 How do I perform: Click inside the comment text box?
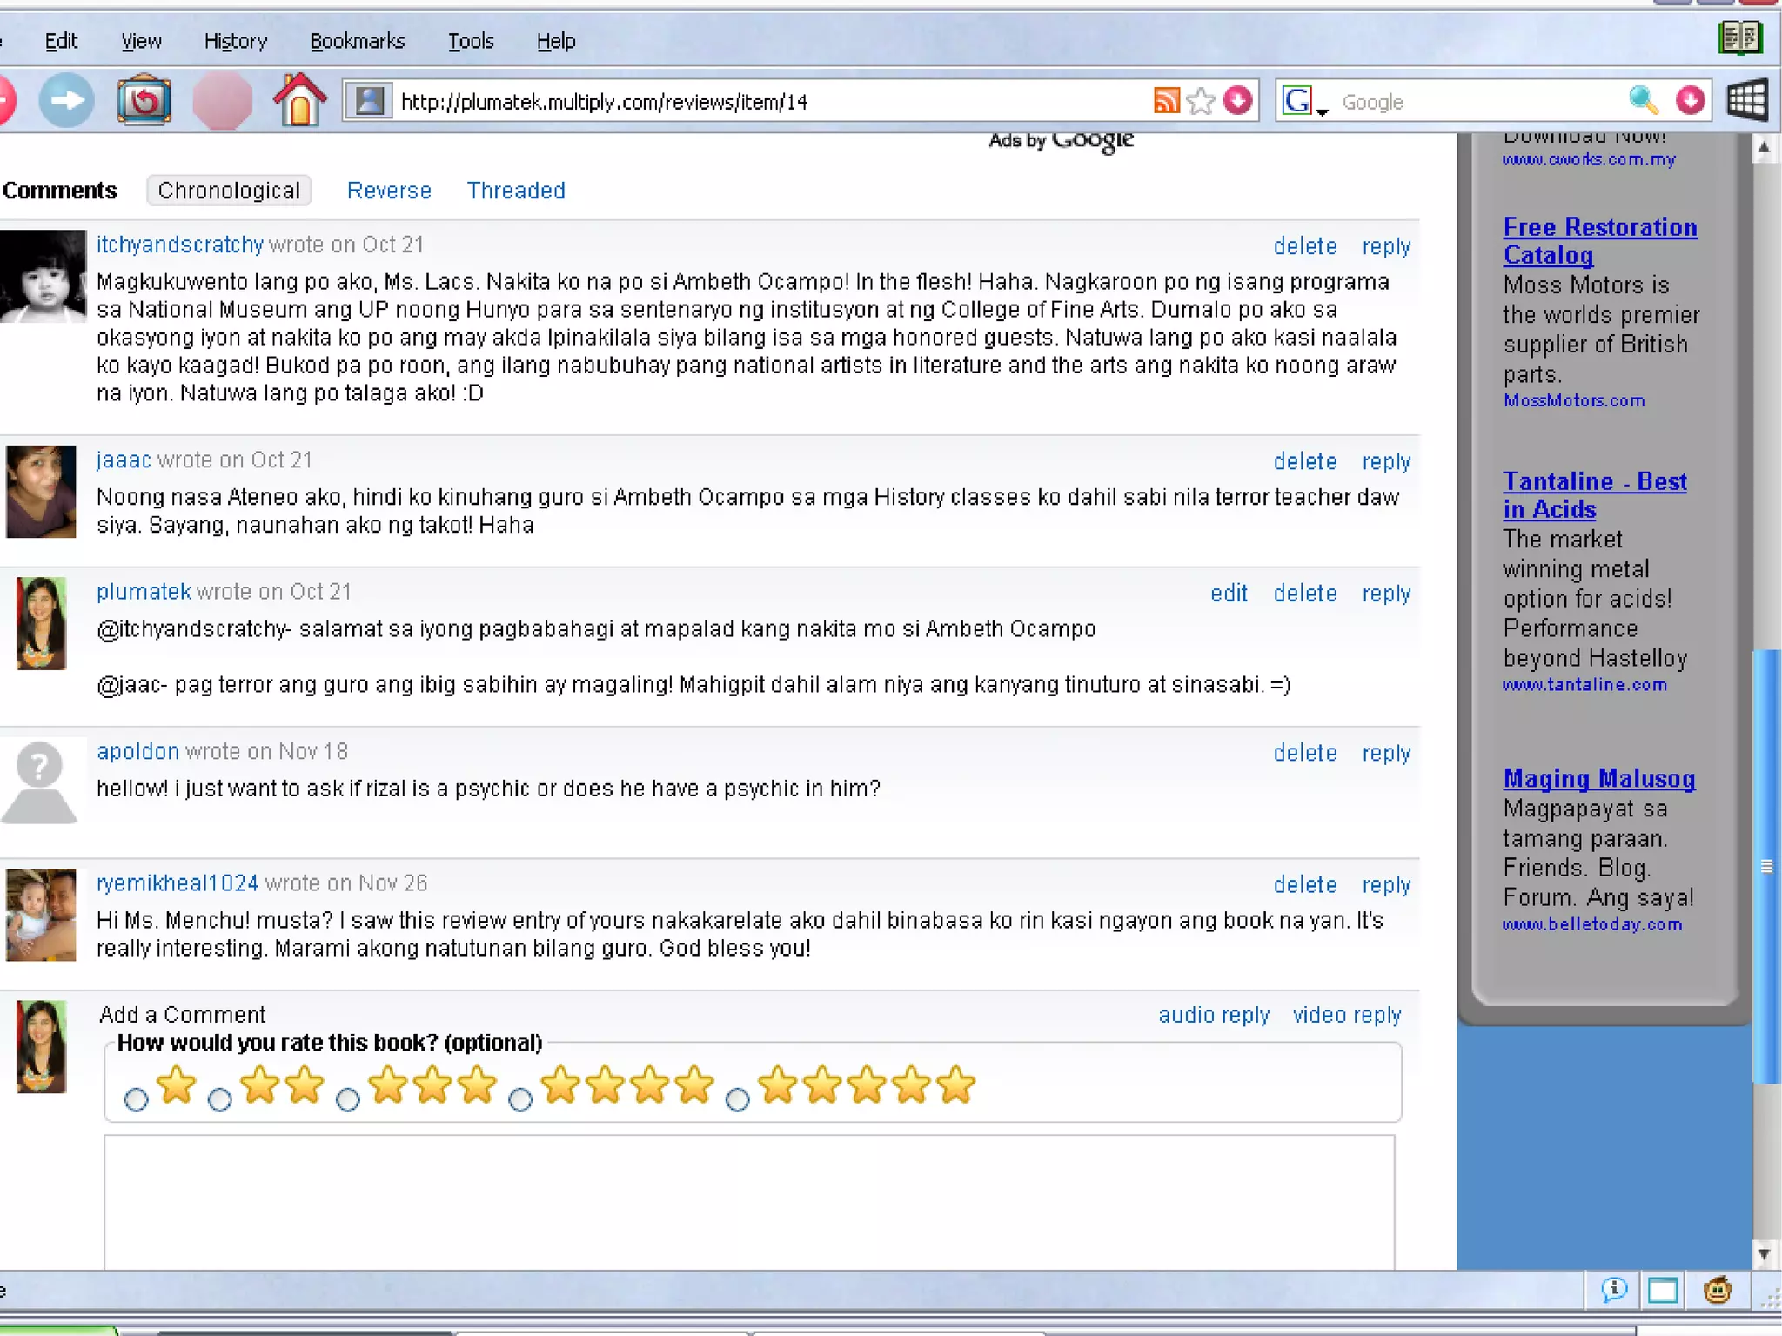748,1201
